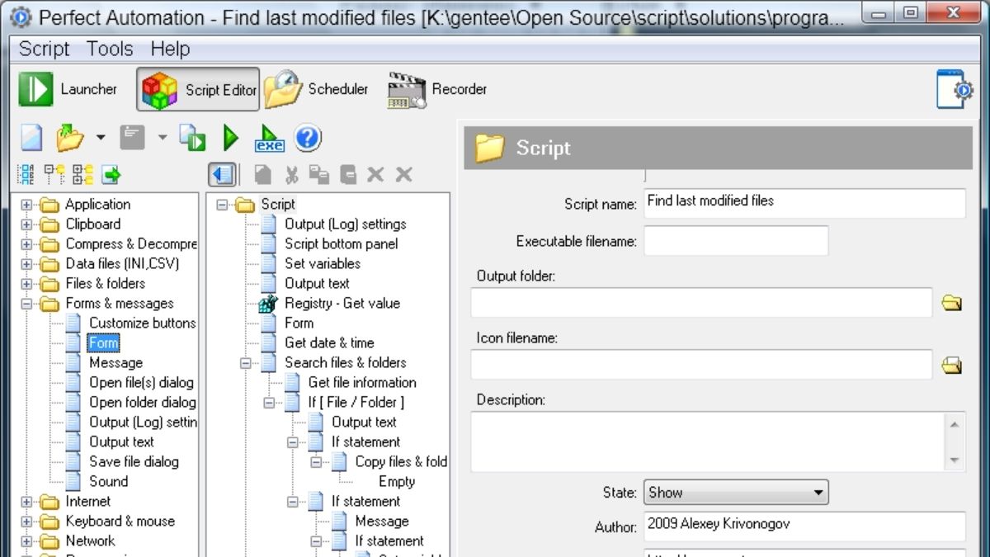The image size is (990, 557).
Task: Collapse the Search files & folders node
Action: (246, 362)
